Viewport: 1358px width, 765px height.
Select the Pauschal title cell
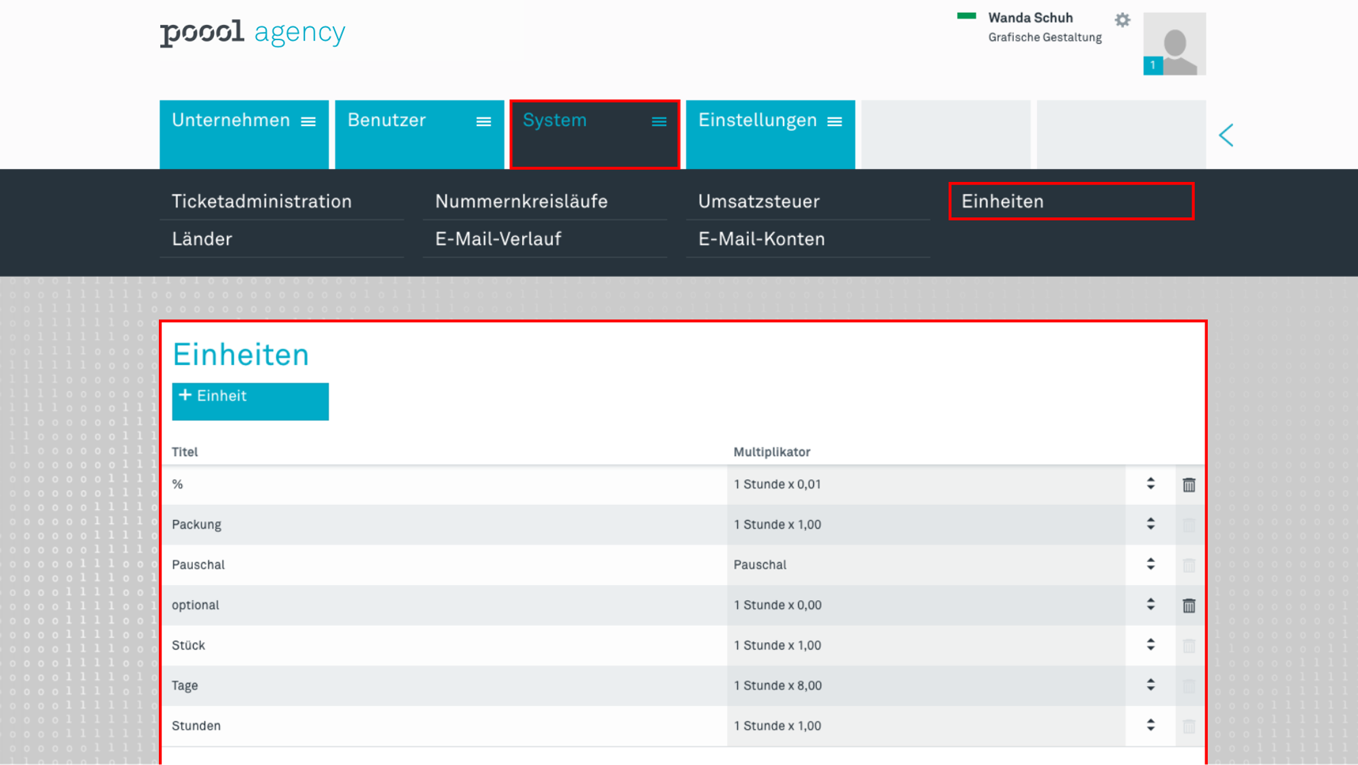coord(444,565)
